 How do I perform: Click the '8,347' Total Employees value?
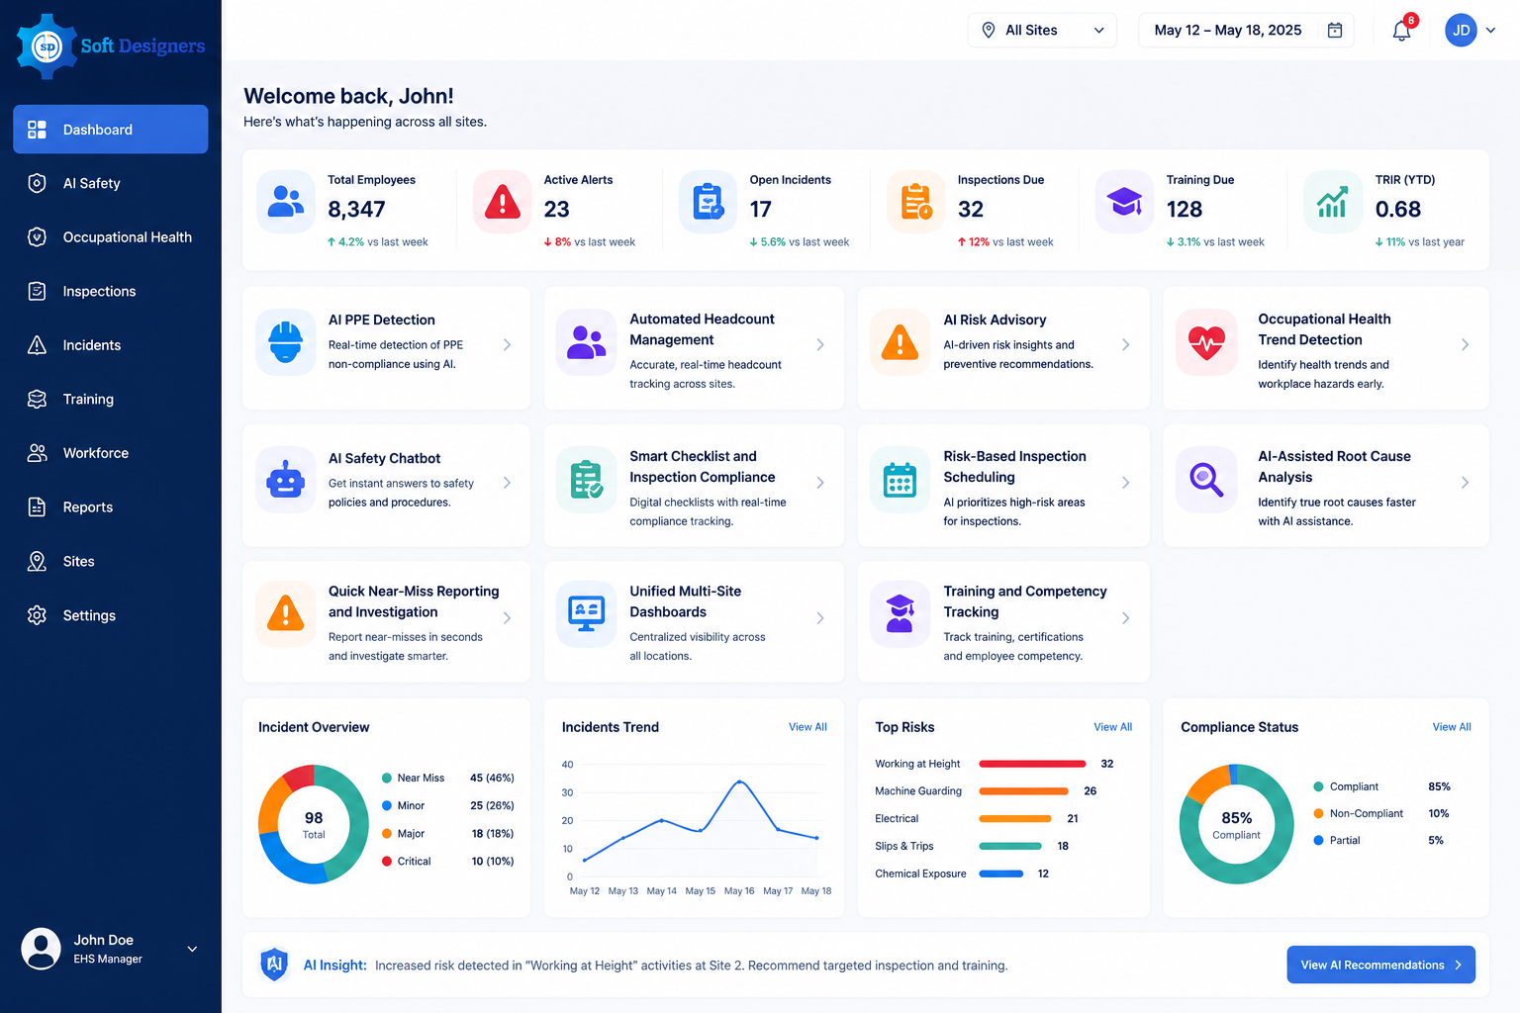[356, 210]
